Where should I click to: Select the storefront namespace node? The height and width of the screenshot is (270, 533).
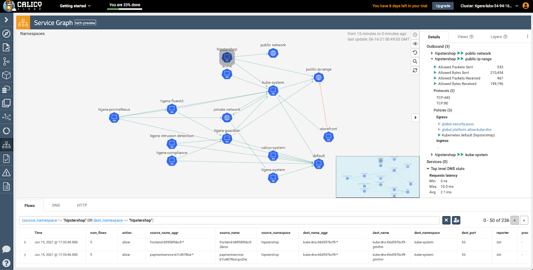tap(328, 137)
